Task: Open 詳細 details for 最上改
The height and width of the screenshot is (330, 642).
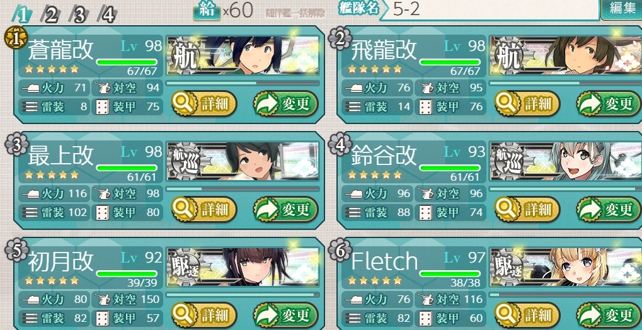Action: coord(204,209)
